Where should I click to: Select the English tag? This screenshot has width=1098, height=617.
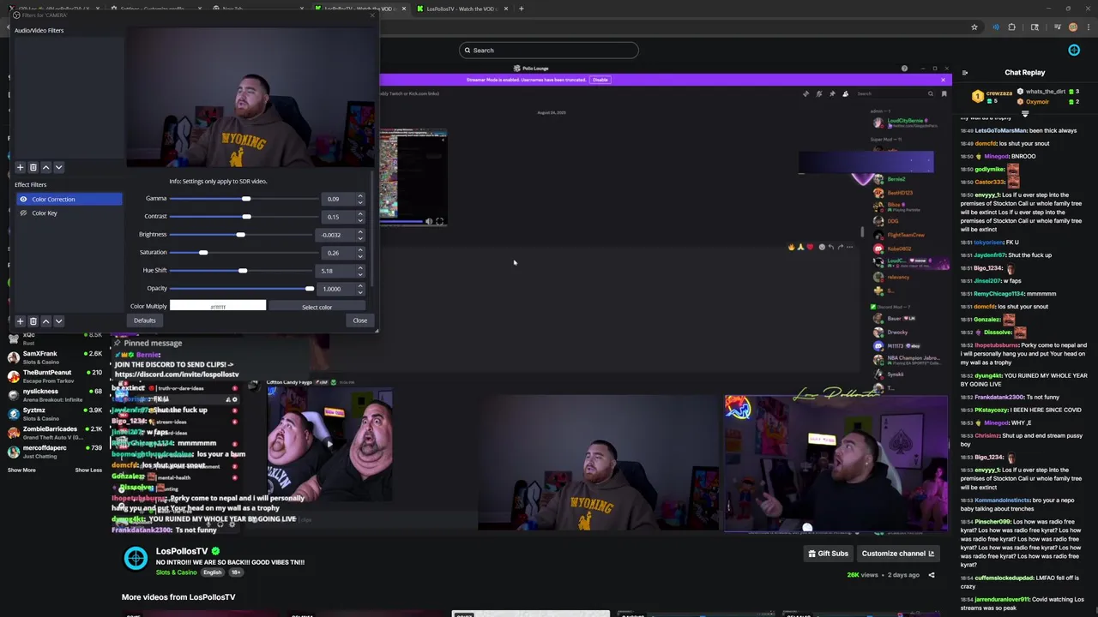[212, 572]
